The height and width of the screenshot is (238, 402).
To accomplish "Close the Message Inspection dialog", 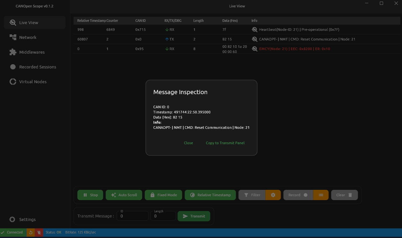I will [188, 143].
